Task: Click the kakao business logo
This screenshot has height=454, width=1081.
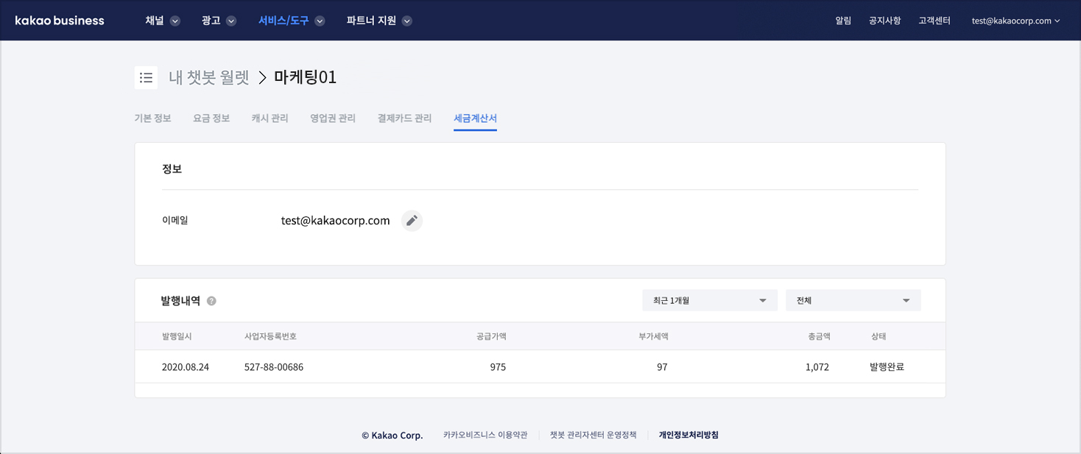Action: [x=60, y=21]
